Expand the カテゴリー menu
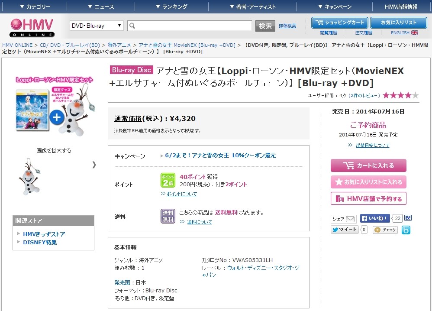Screen dimensions: 432x311 pyautogui.click(x=35, y=6)
